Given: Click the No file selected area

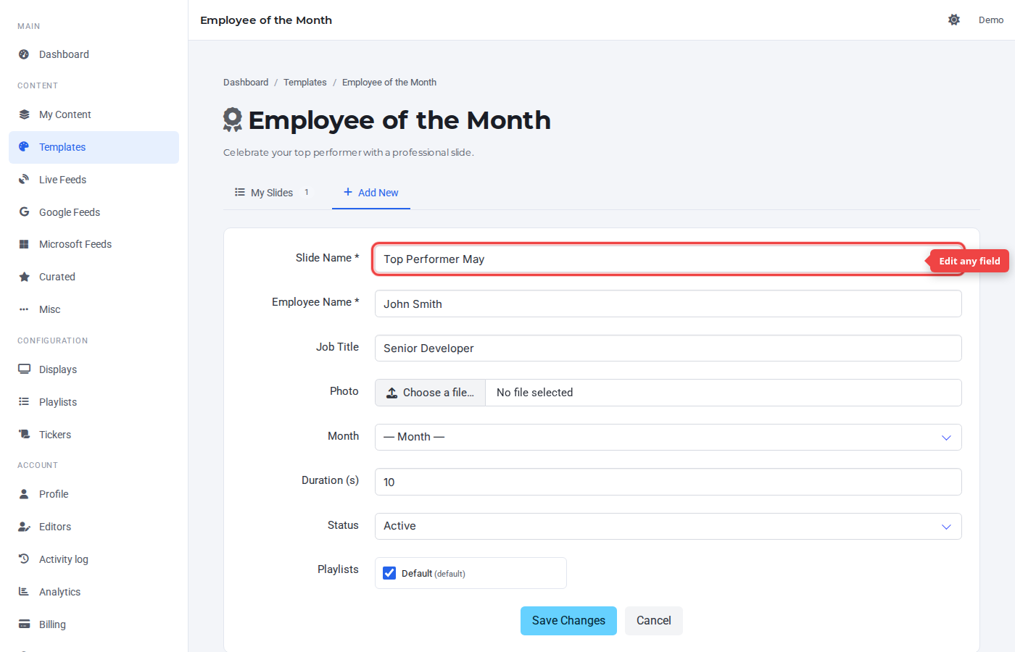Looking at the screenshot, I should click(x=724, y=393).
